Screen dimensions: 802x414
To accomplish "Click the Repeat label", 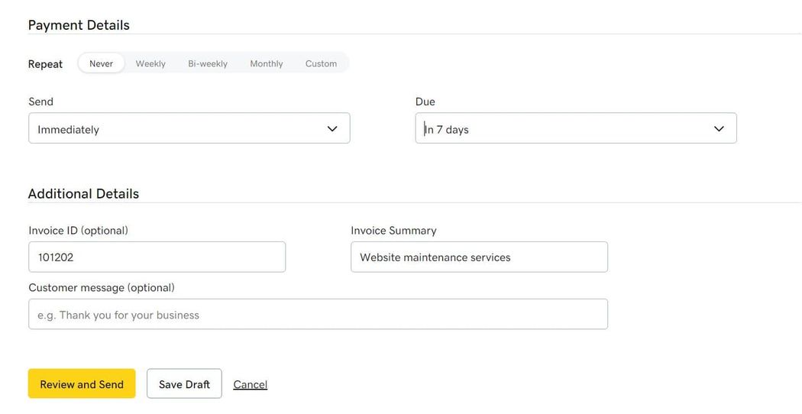I will (x=46, y=64).
